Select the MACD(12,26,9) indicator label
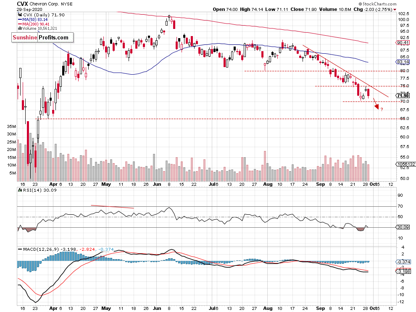The width and height of the screenshot is (416, 312). [x=41, y=250]
